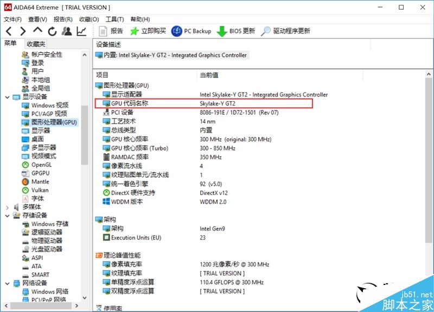Collapse the 存储设备 tree node
The height and width of the screenshot is (312, 434).
point(7,216)
